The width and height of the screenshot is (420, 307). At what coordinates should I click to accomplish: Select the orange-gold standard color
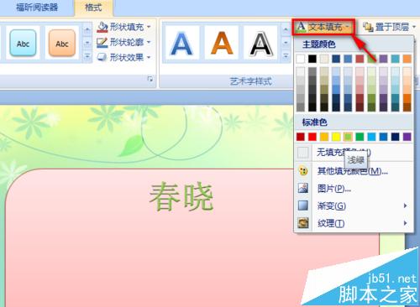pyautogui.click(x=324, y=137)
